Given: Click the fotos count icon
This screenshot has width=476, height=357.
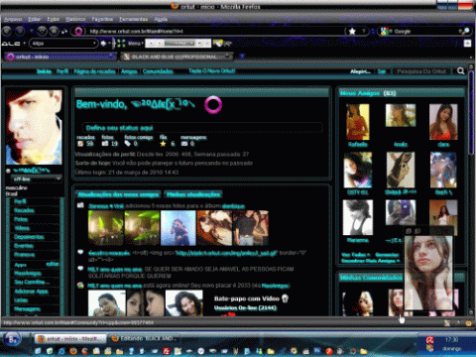Looking at the screenshot, I should click(x=105, y=144).
